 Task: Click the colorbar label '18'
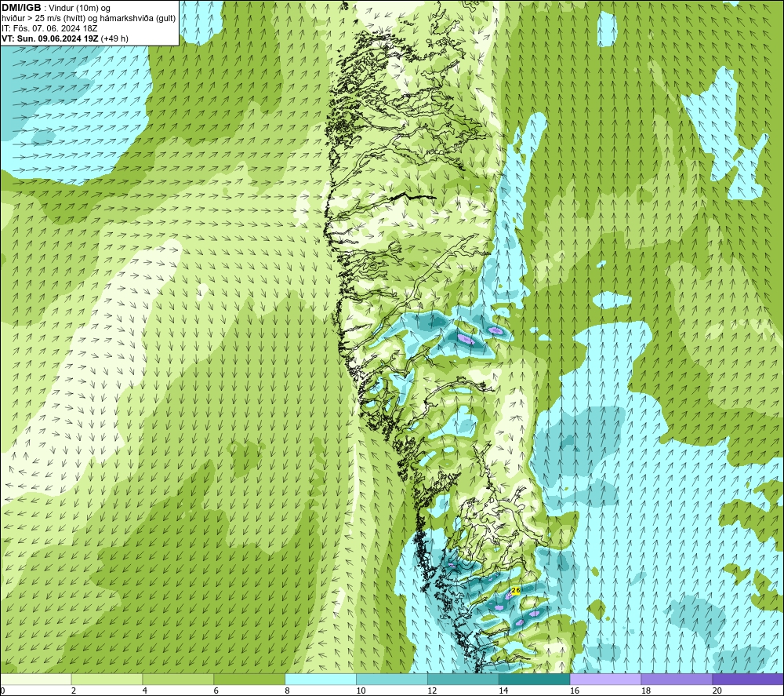[646, 691]
